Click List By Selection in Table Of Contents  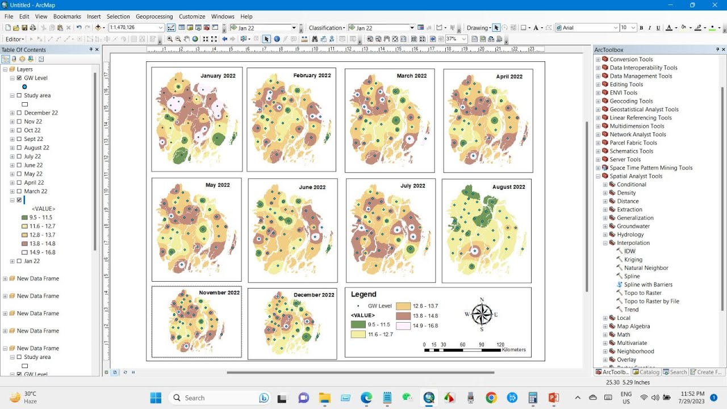[x=31, y=59]
